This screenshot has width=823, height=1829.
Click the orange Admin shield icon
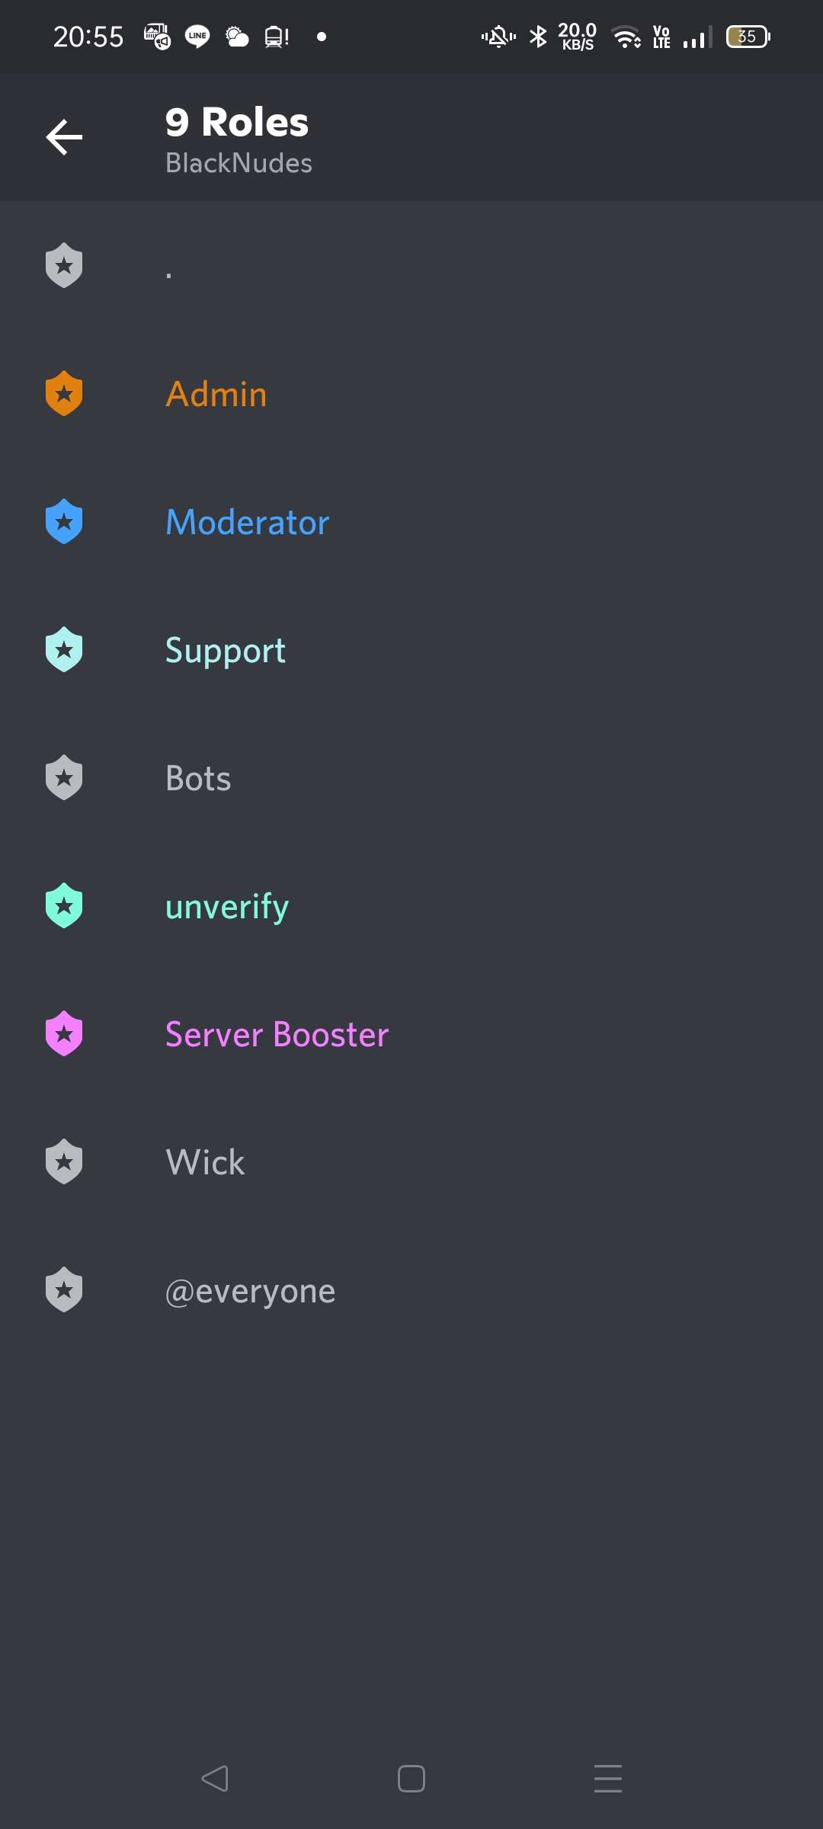coord(64,393)
